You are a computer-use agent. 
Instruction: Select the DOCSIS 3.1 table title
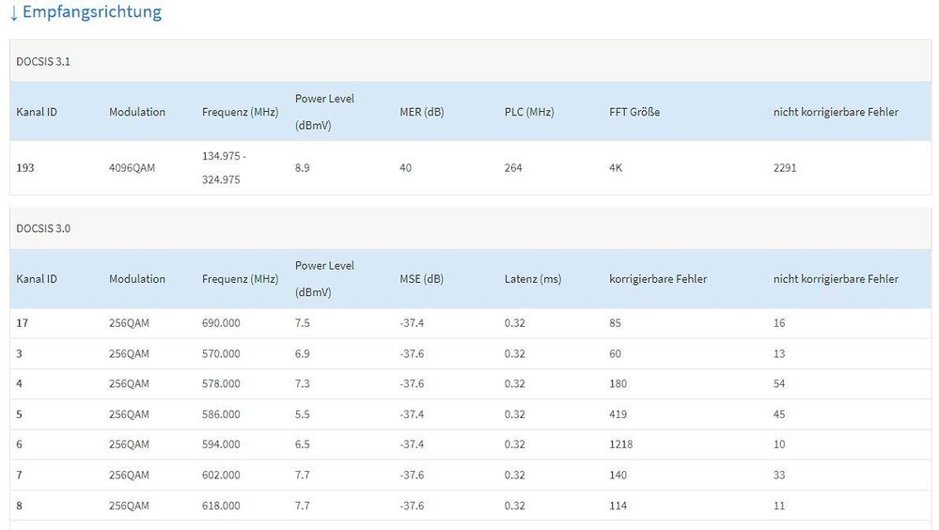[x=43, y=61]
